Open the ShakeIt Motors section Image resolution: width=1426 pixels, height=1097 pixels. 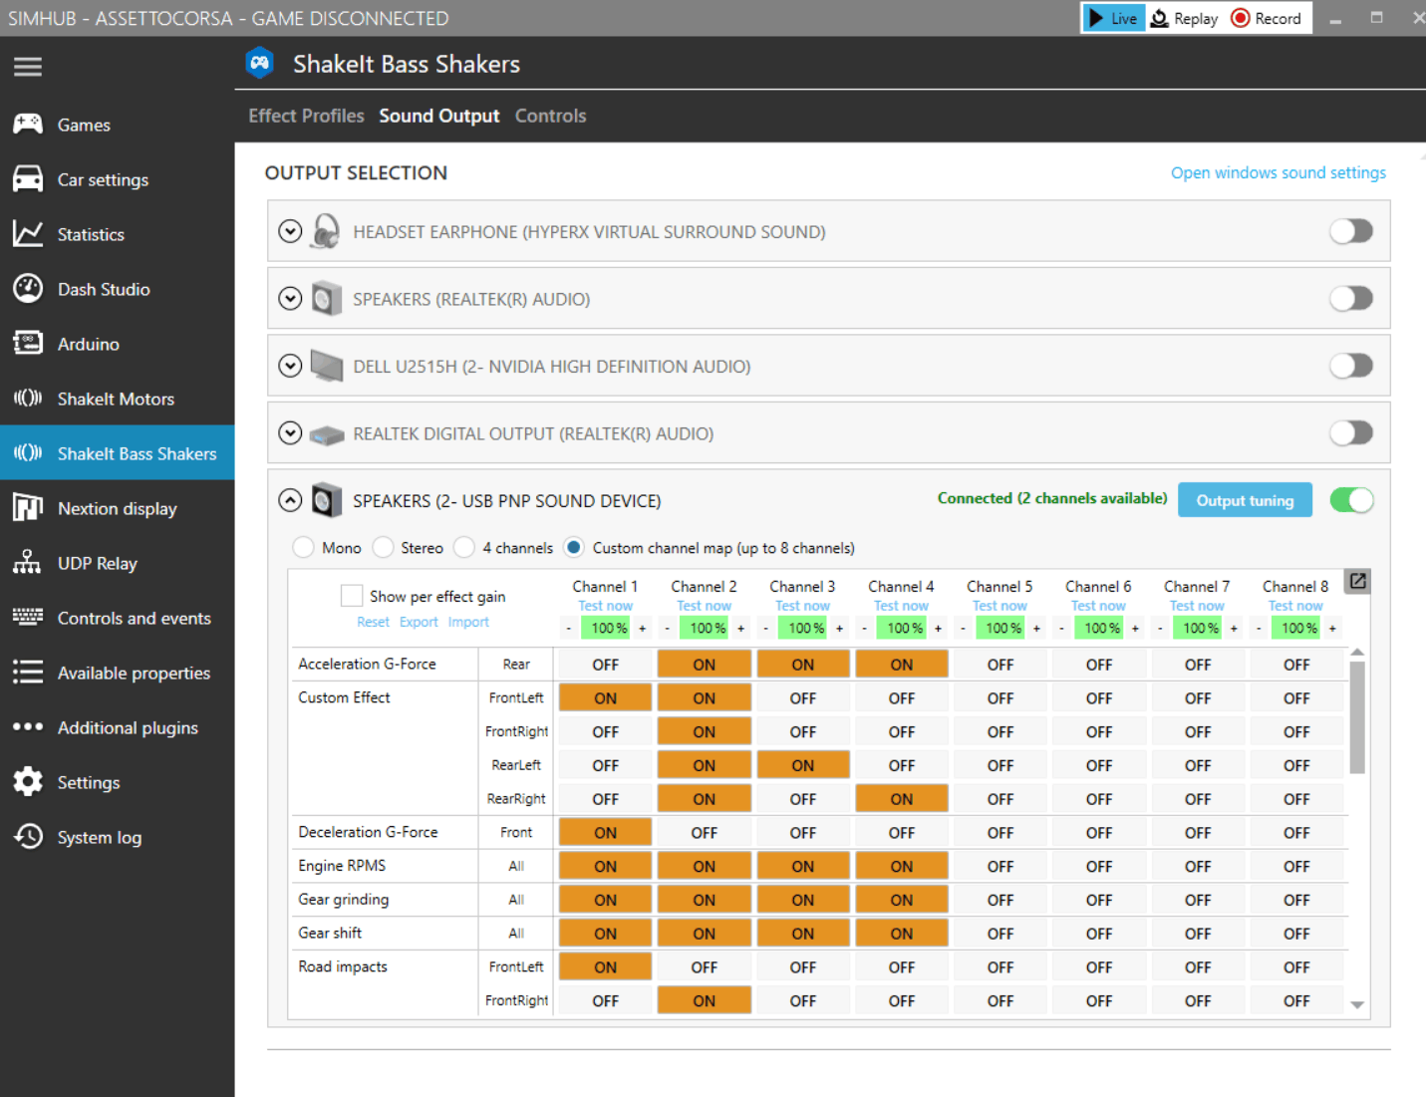[x=116, y=399]
